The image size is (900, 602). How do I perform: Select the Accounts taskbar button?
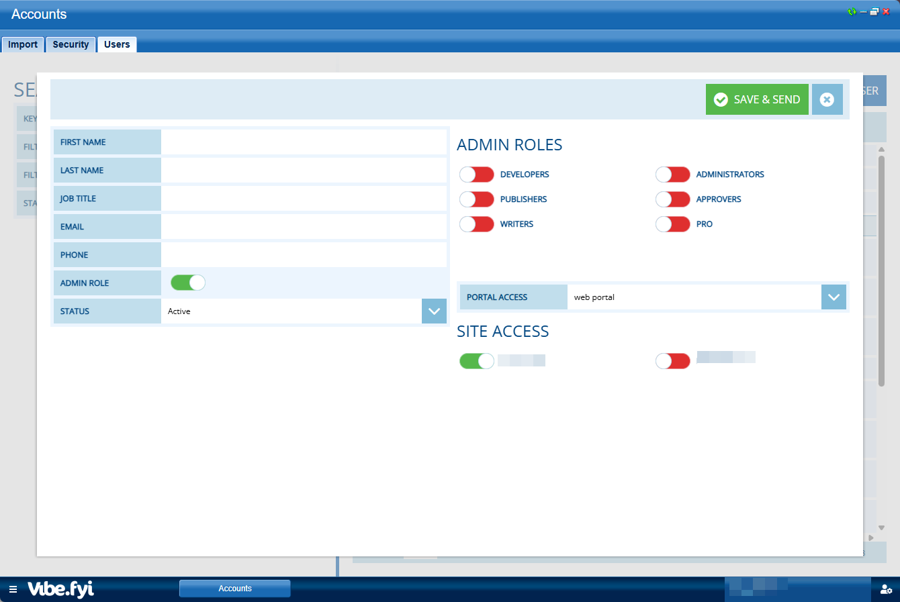235,589
